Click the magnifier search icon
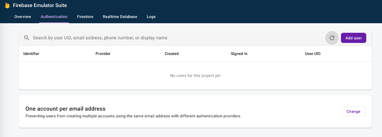 (x=27, y=38)
